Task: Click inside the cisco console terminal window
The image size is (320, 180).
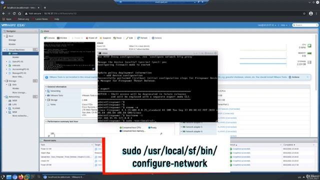Action: coord(157,88)
